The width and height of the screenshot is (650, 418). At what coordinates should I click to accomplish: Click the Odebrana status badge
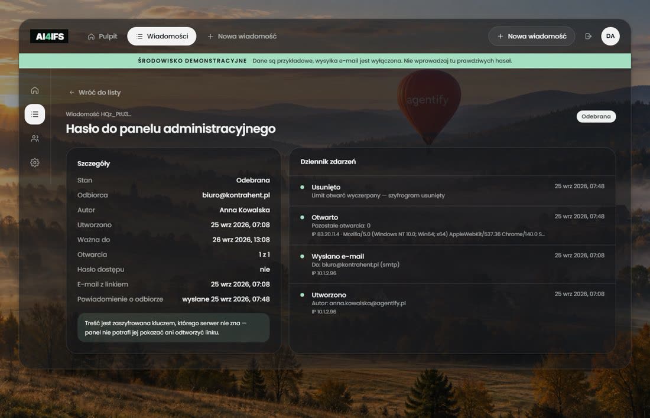[596, 116]
